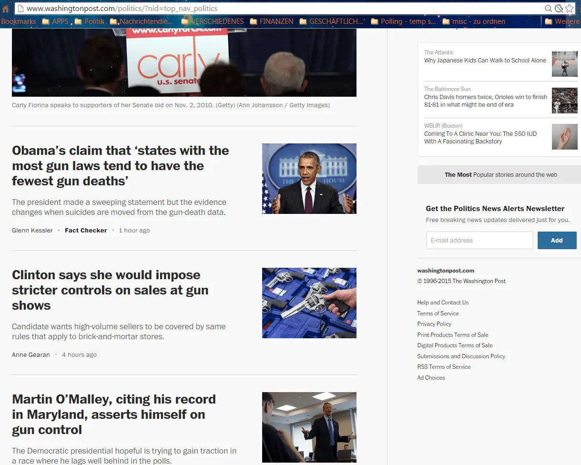This screenshot has height=465, width=581.
Task: Select 'The Most Popular' stories bar
Action: (x=499, y=174)
